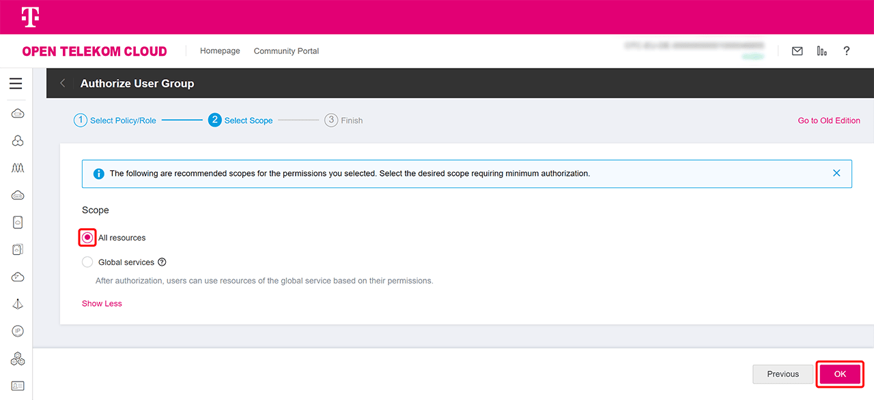Click the three circles sidebar icon
874x400 pixels.
point(18,140)
